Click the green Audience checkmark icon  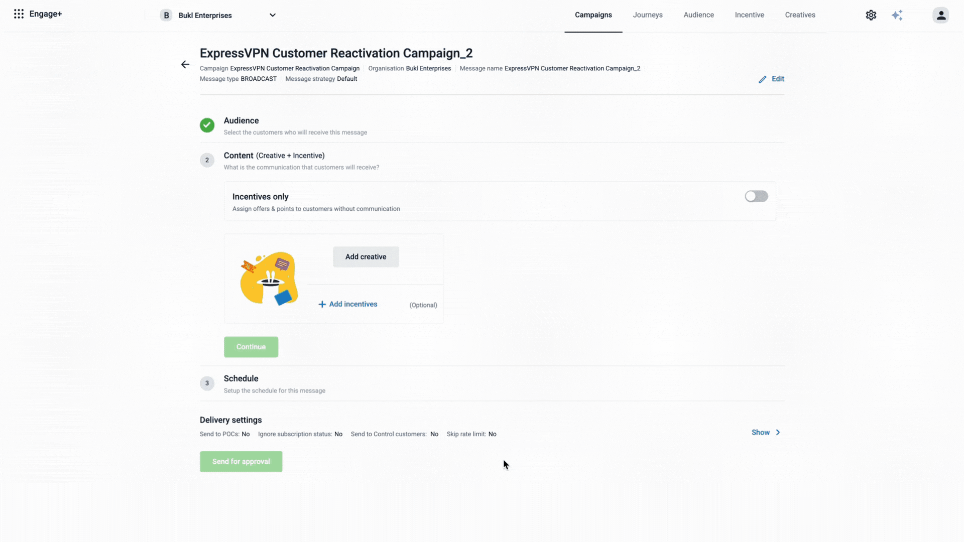click(x=207, y=125)
